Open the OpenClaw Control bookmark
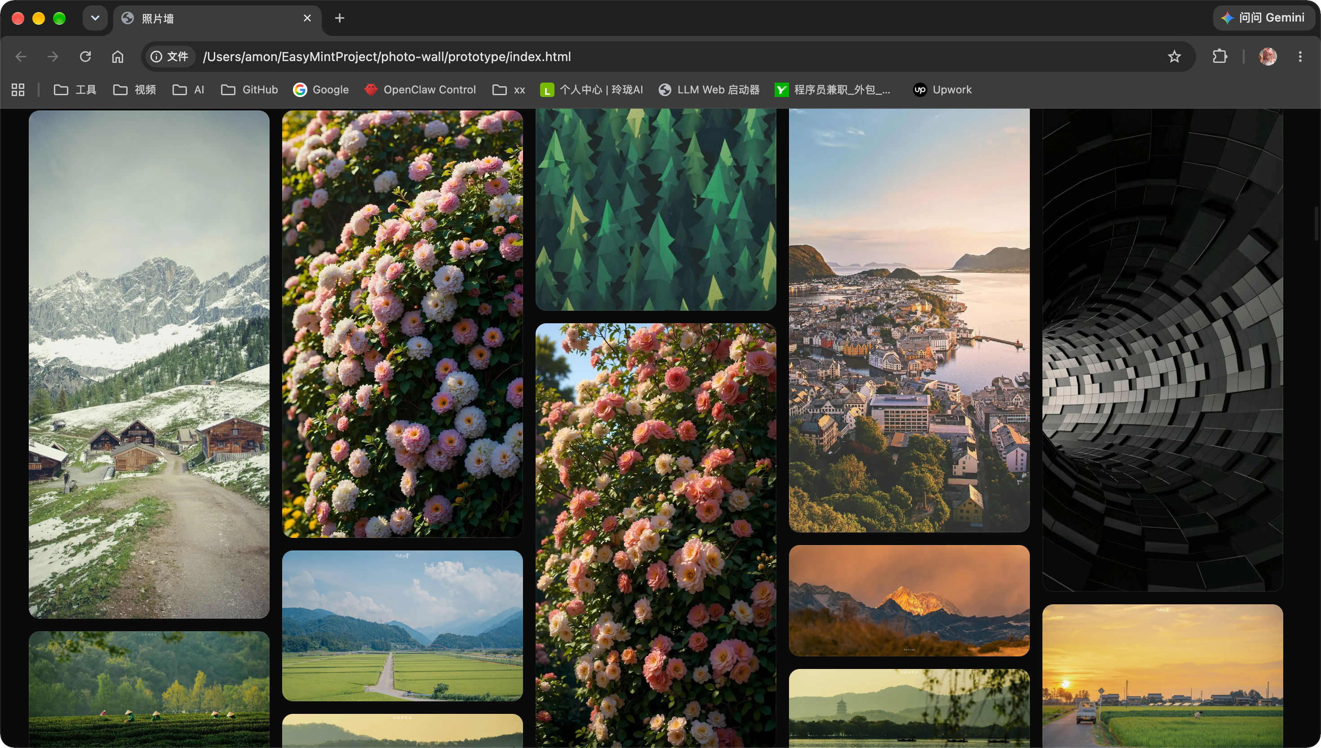Screen dimensions: 1321x748 [421, 90]
